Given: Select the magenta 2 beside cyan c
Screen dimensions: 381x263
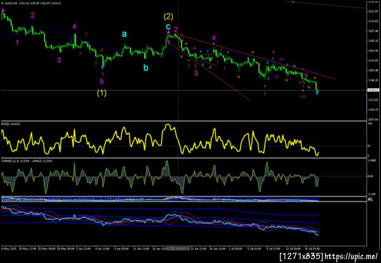Looking at the screenshot, I should tap(175, 30).
